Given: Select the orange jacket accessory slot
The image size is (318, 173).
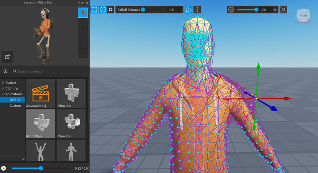Looking at the screenshot, I should [x=83, y=13].
